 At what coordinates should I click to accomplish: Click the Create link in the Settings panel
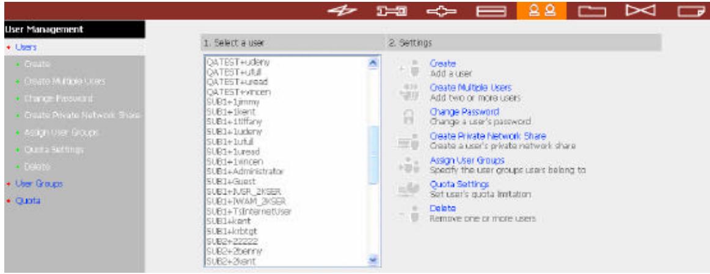(442, 64)
